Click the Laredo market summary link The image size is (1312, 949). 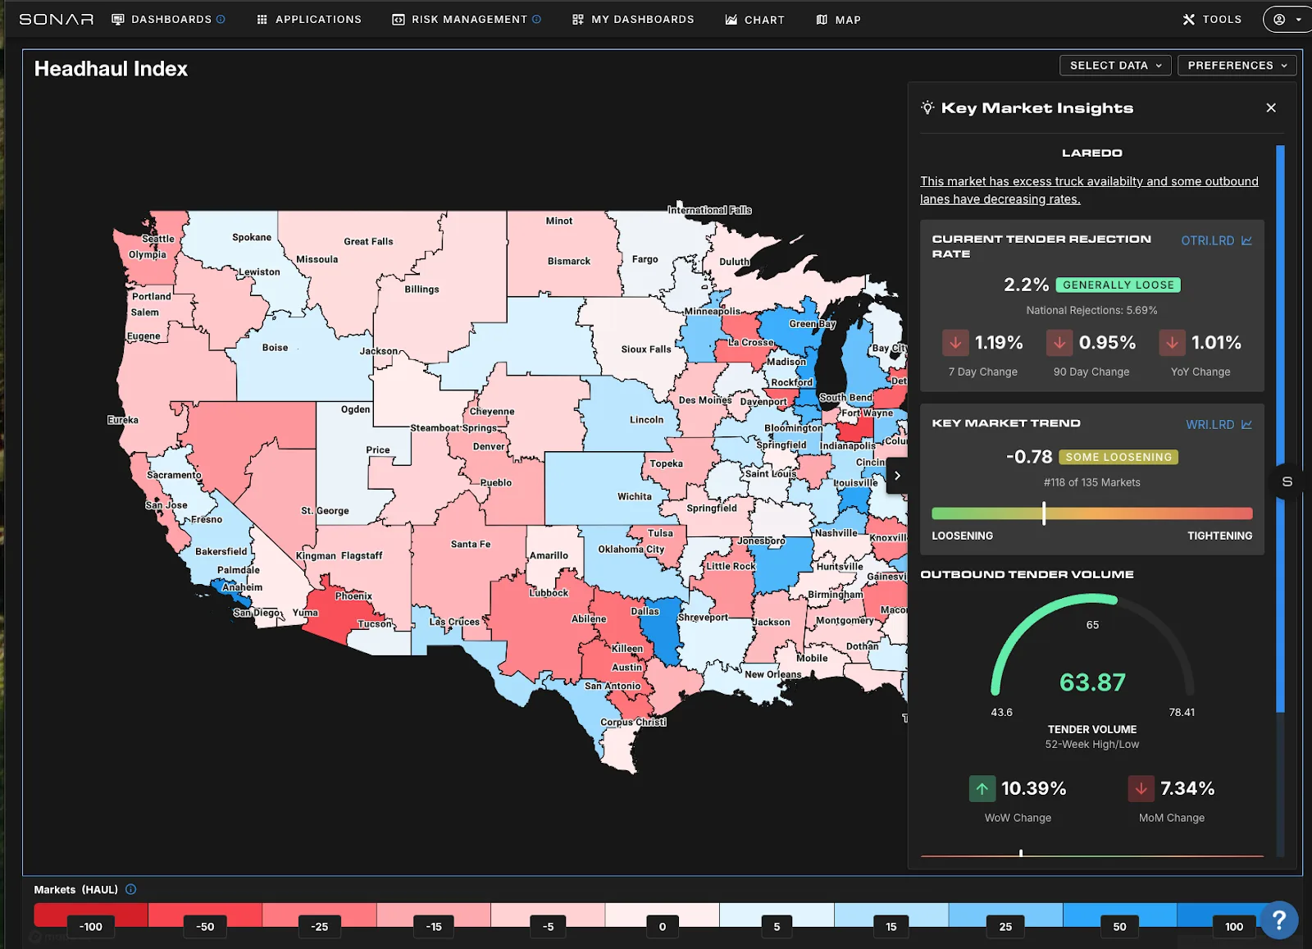point(1088,189)
